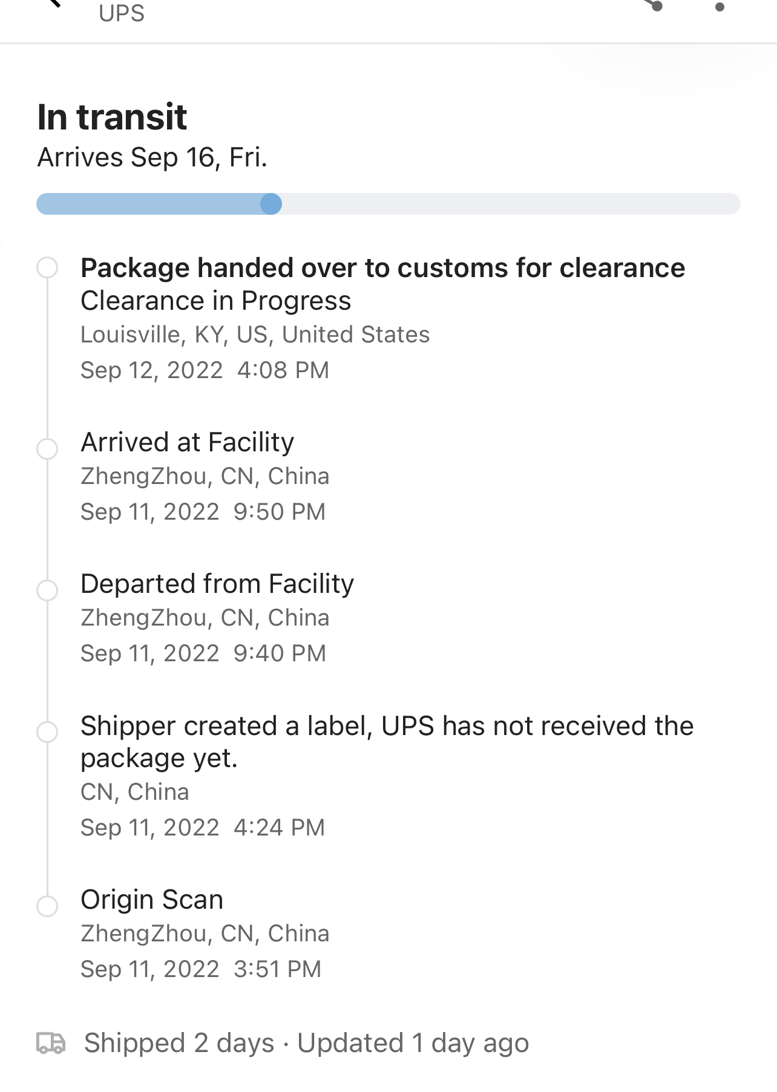Viewport: 777px width, 1092px height.
Task: Tap the UPS carrier label
Action: (x=122, y=13)
